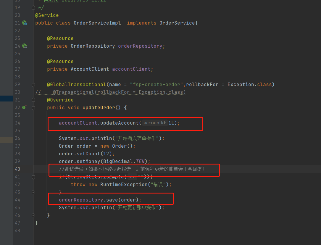Image resolution: width=321 pixels, height=245 pixels.
Task: Click the fold end marker at line 46
Action: coord(33,215)
